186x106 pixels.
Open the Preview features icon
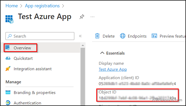pos(154,36)
